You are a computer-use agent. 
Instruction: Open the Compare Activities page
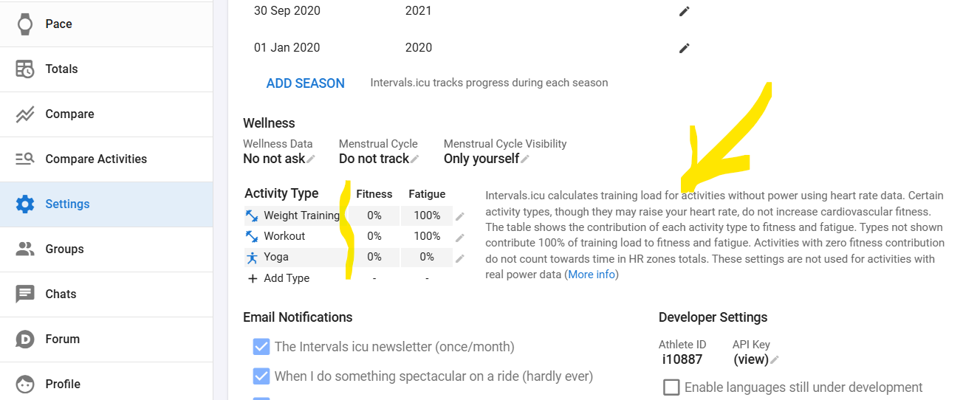96,159
